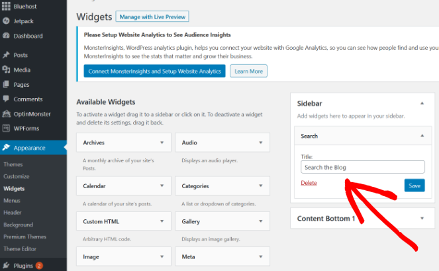Click the Pages icon in sidebar
439x271 pixels.
pos(6,85)
